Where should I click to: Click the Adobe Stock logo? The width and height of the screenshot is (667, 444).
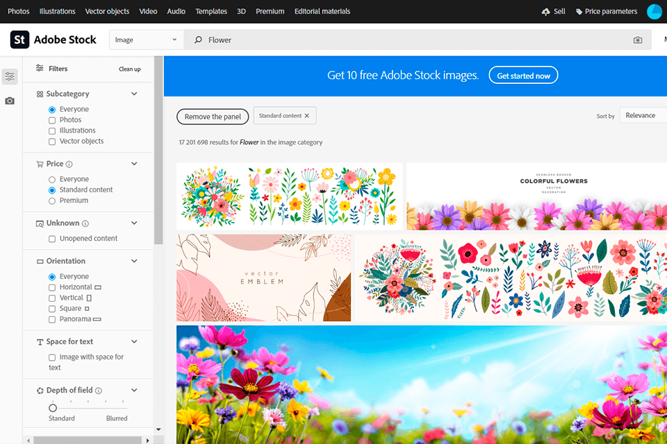tap(53, 40)
